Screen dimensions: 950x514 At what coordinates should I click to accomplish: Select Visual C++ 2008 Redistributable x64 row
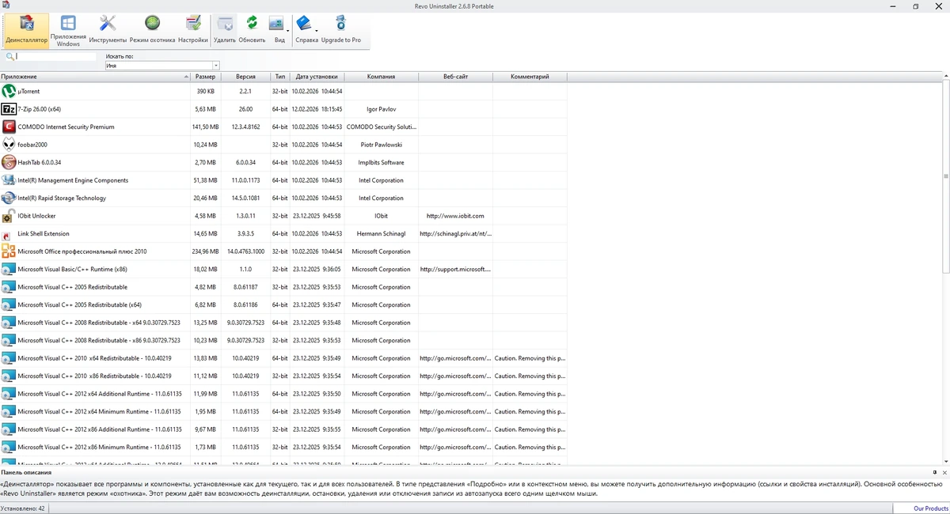click(283, 323)
